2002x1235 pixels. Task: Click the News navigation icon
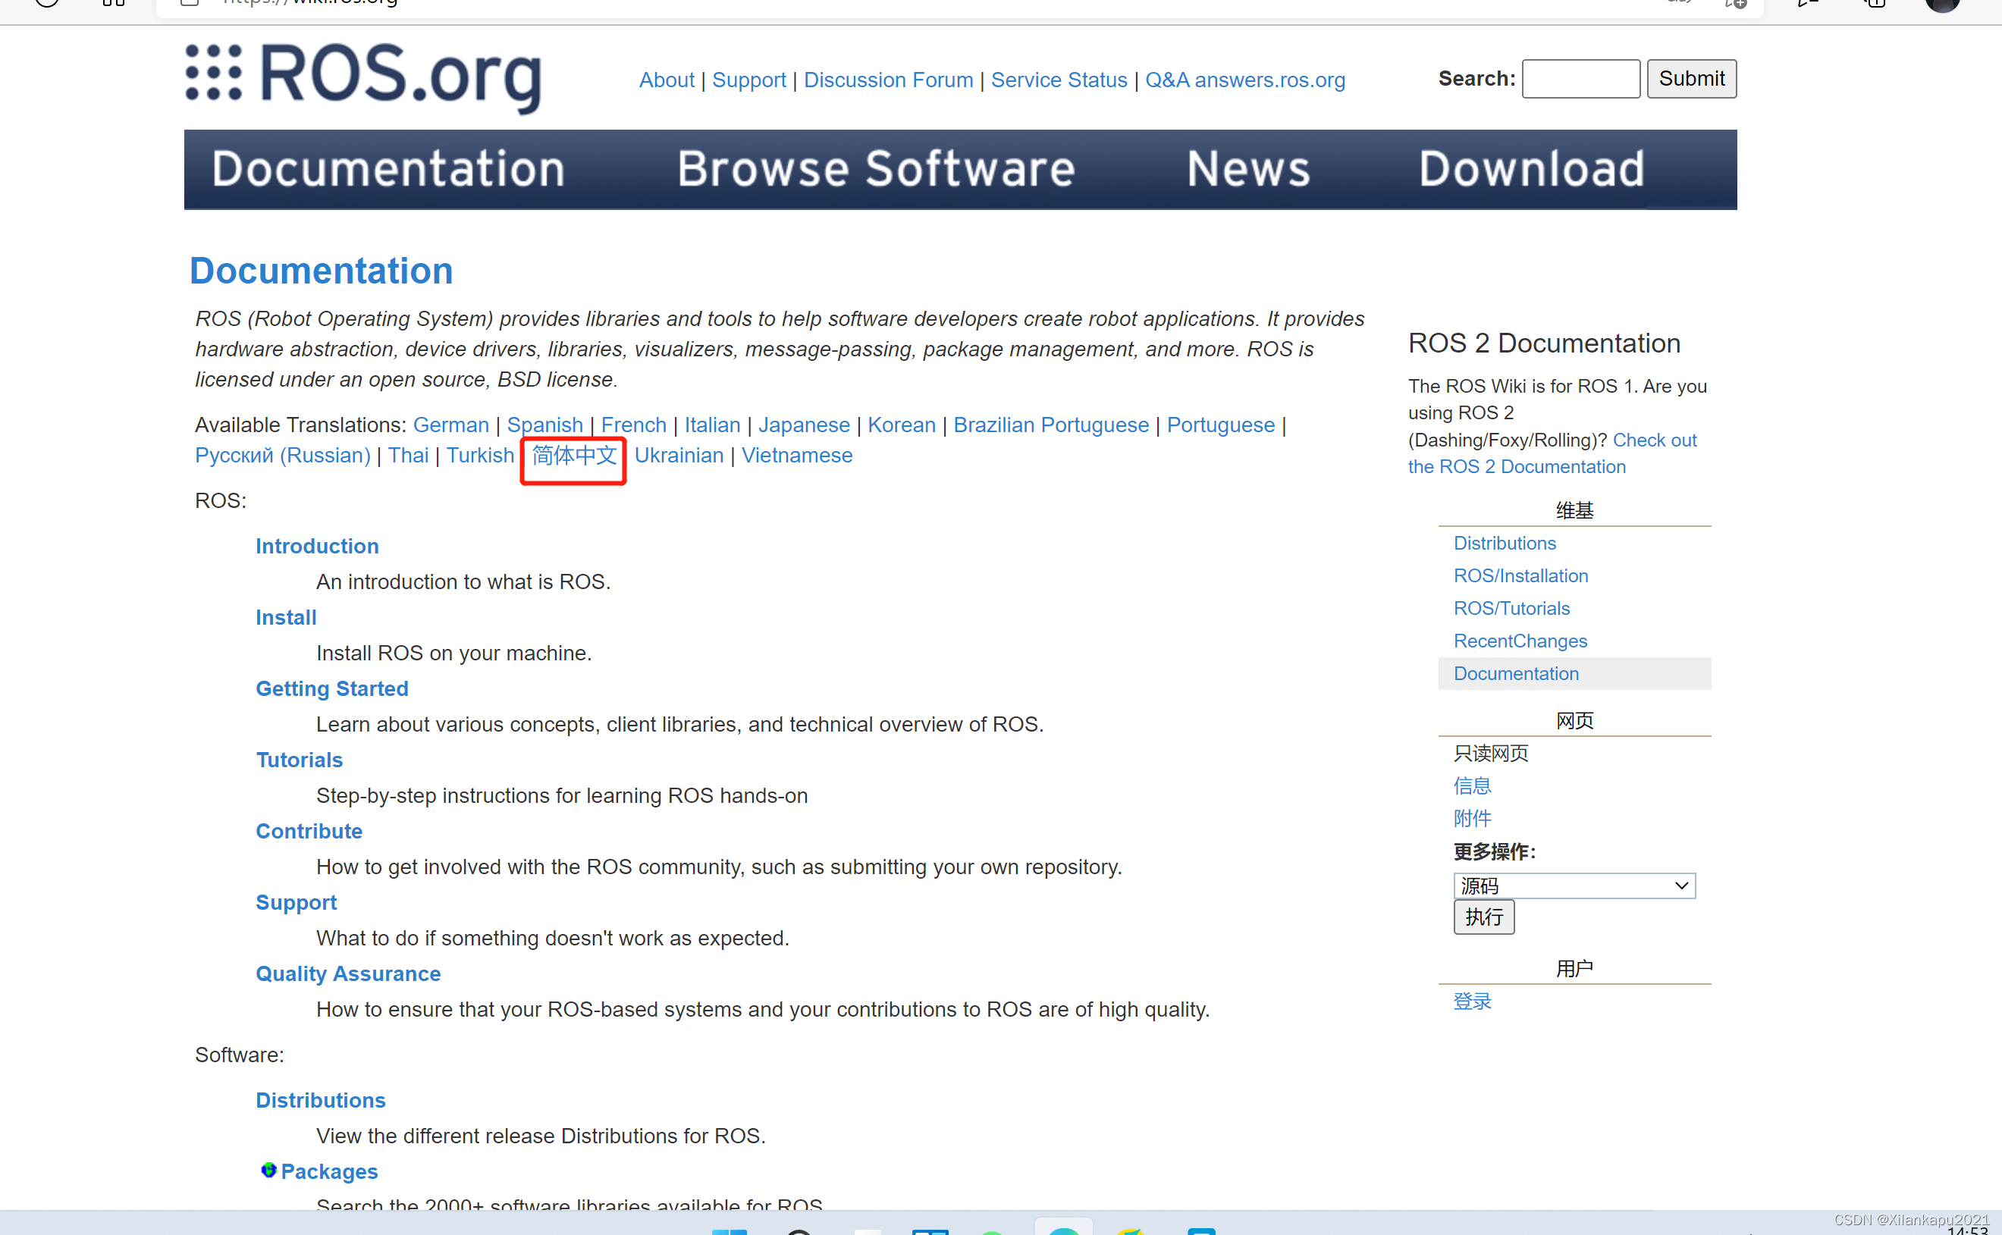pos(1251,168)
